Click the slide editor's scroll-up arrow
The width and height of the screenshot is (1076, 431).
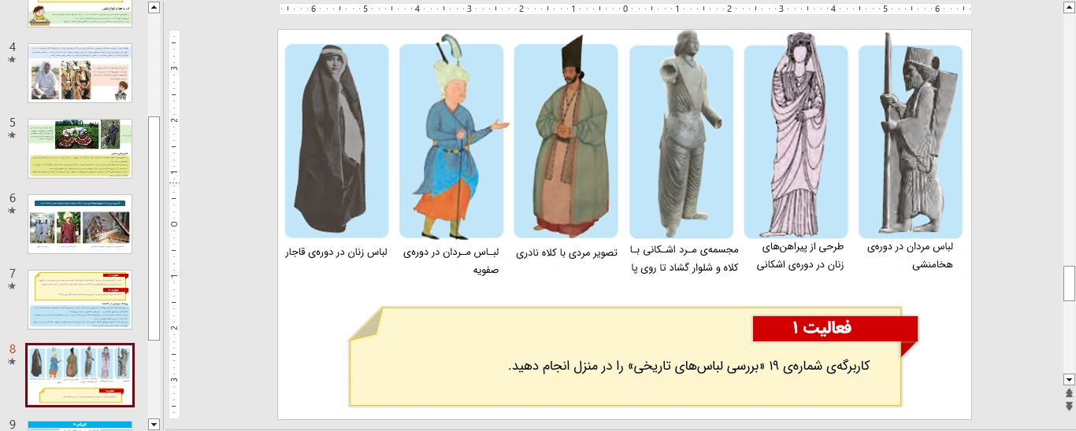pyautogui.click(x=1069, y=8)
